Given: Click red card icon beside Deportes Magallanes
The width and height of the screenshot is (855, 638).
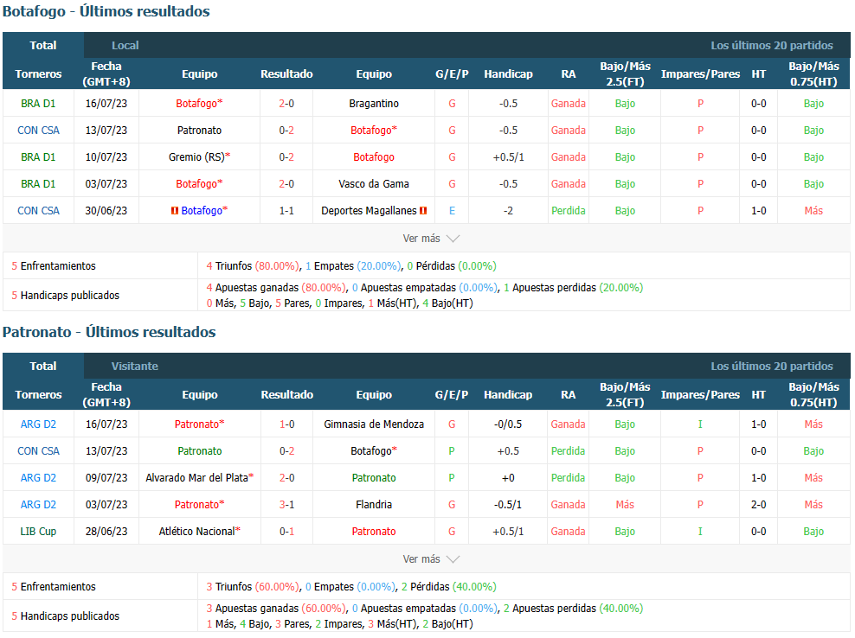Looking at the screenshot, I should (423, 211).
